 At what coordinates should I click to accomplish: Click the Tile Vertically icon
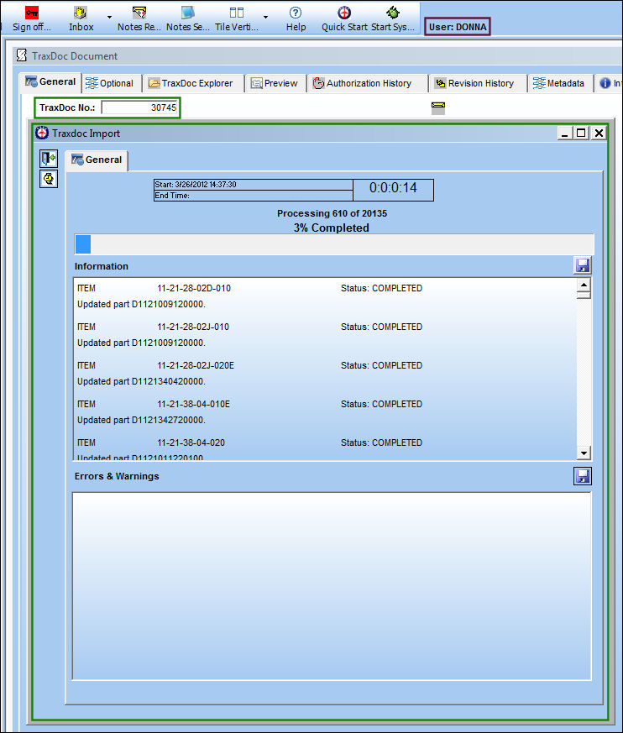237,13
